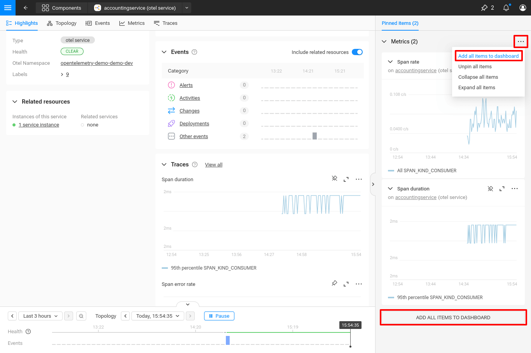This screenshot has width=531, height=353.
Task: Click the 15:54:35 timeline marker
Action: pos(350,325)
